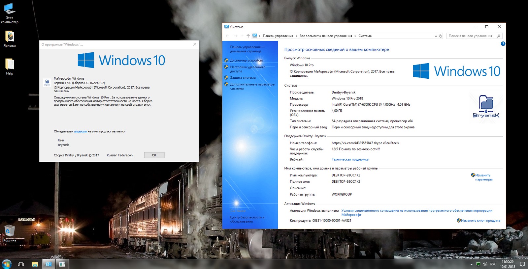Switch to the winver window taskbar button
The height and width of the screenshot is (269, 528).
tap(62, 264)
